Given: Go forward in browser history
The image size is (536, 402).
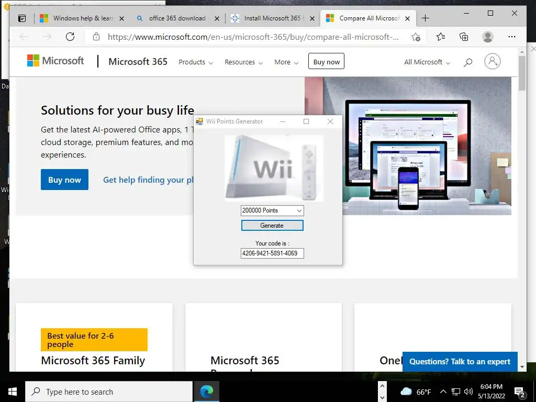Looking at the screenshot, I should [x=47, y=37].
